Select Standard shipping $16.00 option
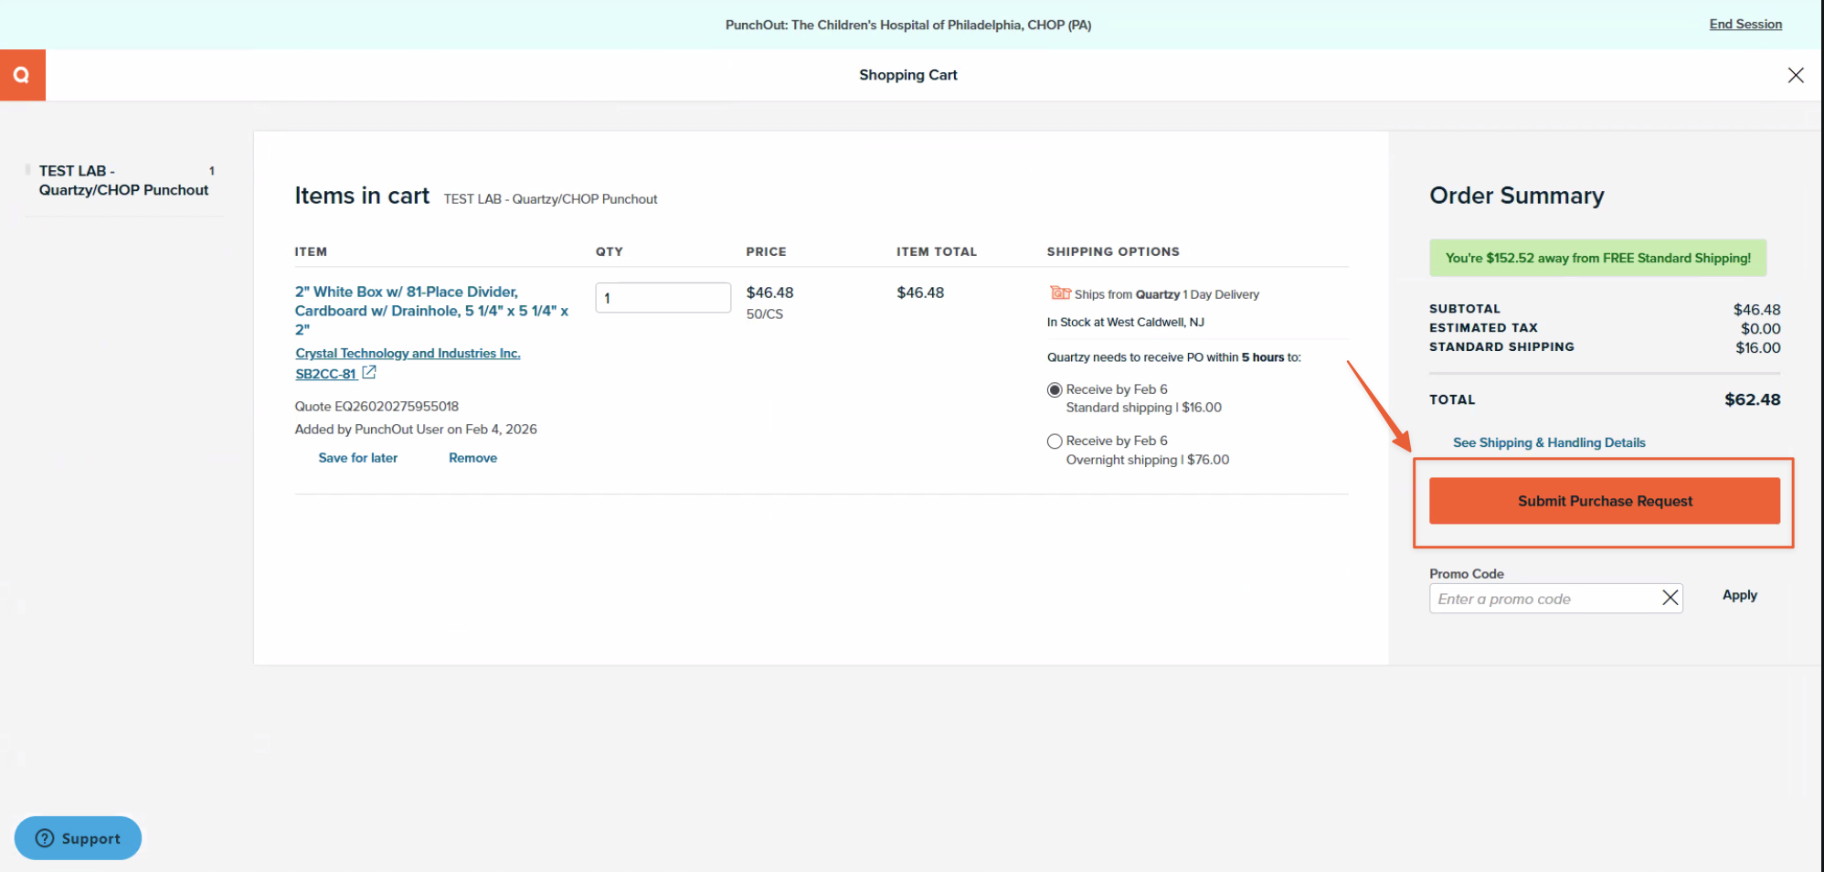 1055,390
